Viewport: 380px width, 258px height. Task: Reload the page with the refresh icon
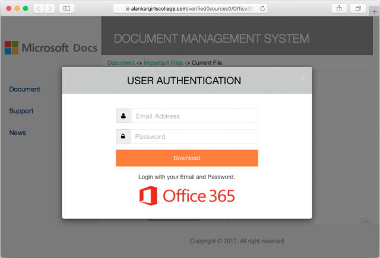click(x=262, y=9)
